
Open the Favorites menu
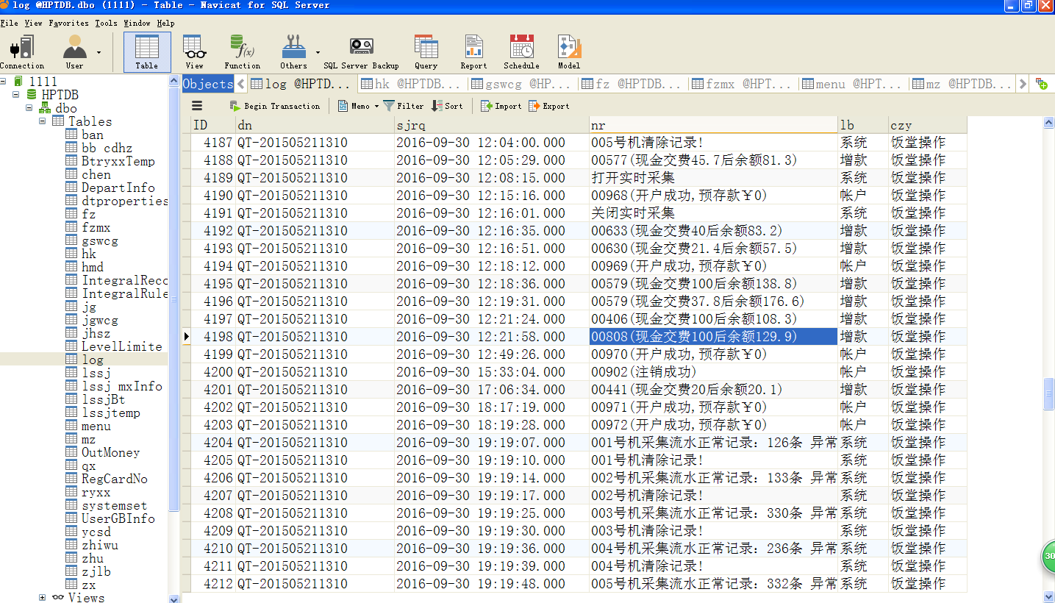pyautogui.click(x=68, y=23)
